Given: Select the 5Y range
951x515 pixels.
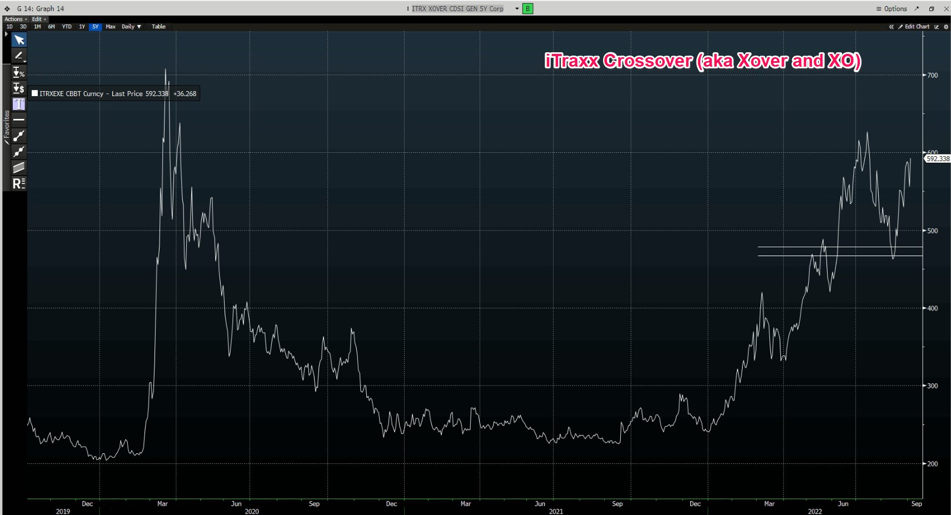Looking at the screenshot, I should point(95,27).
